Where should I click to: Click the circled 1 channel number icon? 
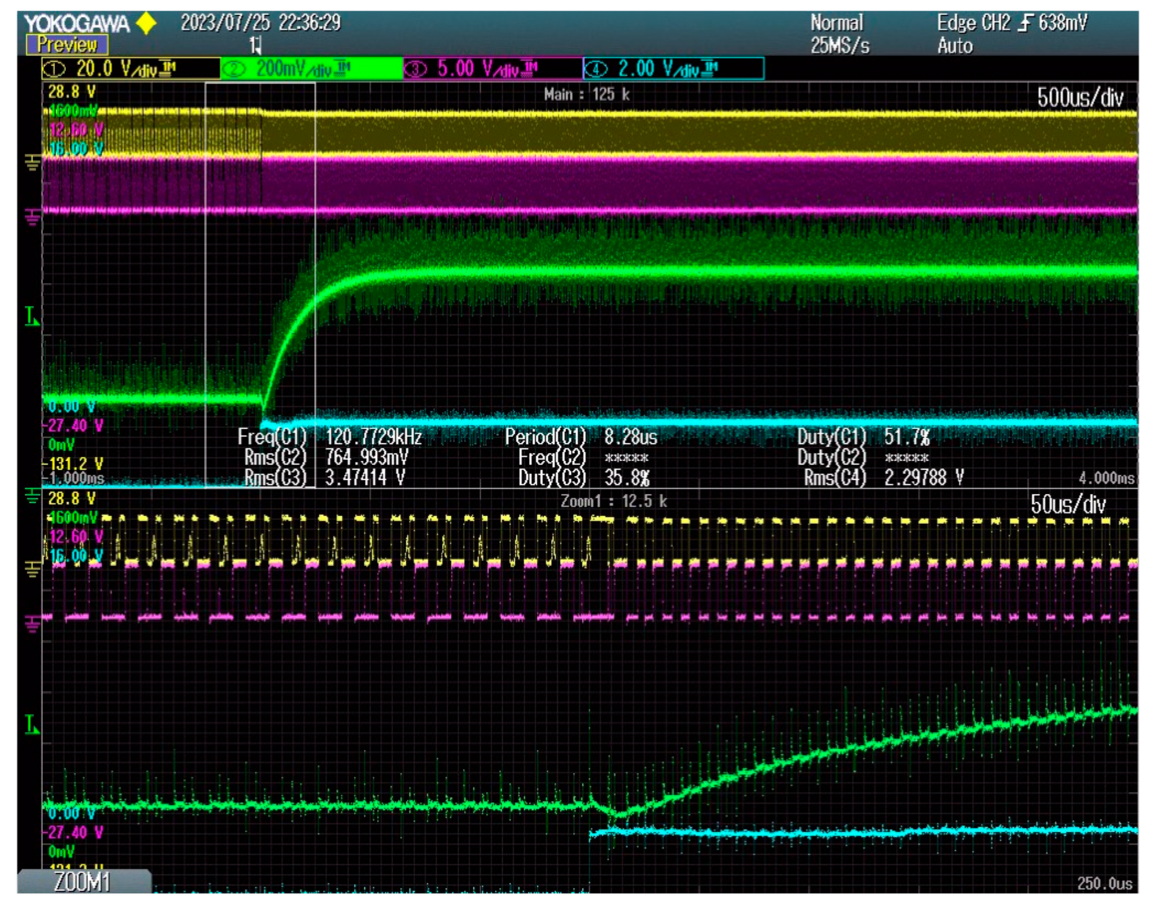click(54, 69)
